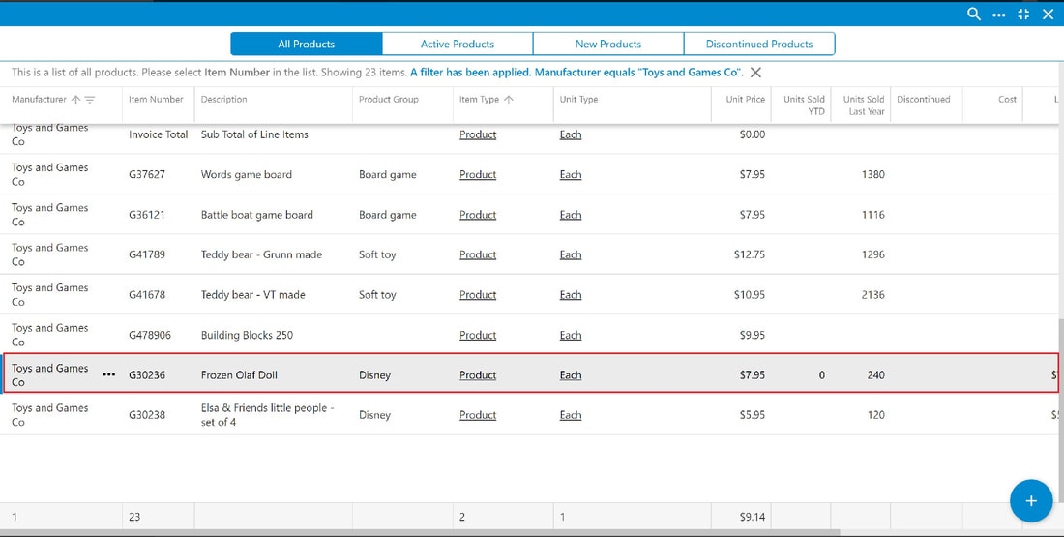Click the 1380 units sold last year value
This screenshot has width=1064, height=537.
(872, 174)
